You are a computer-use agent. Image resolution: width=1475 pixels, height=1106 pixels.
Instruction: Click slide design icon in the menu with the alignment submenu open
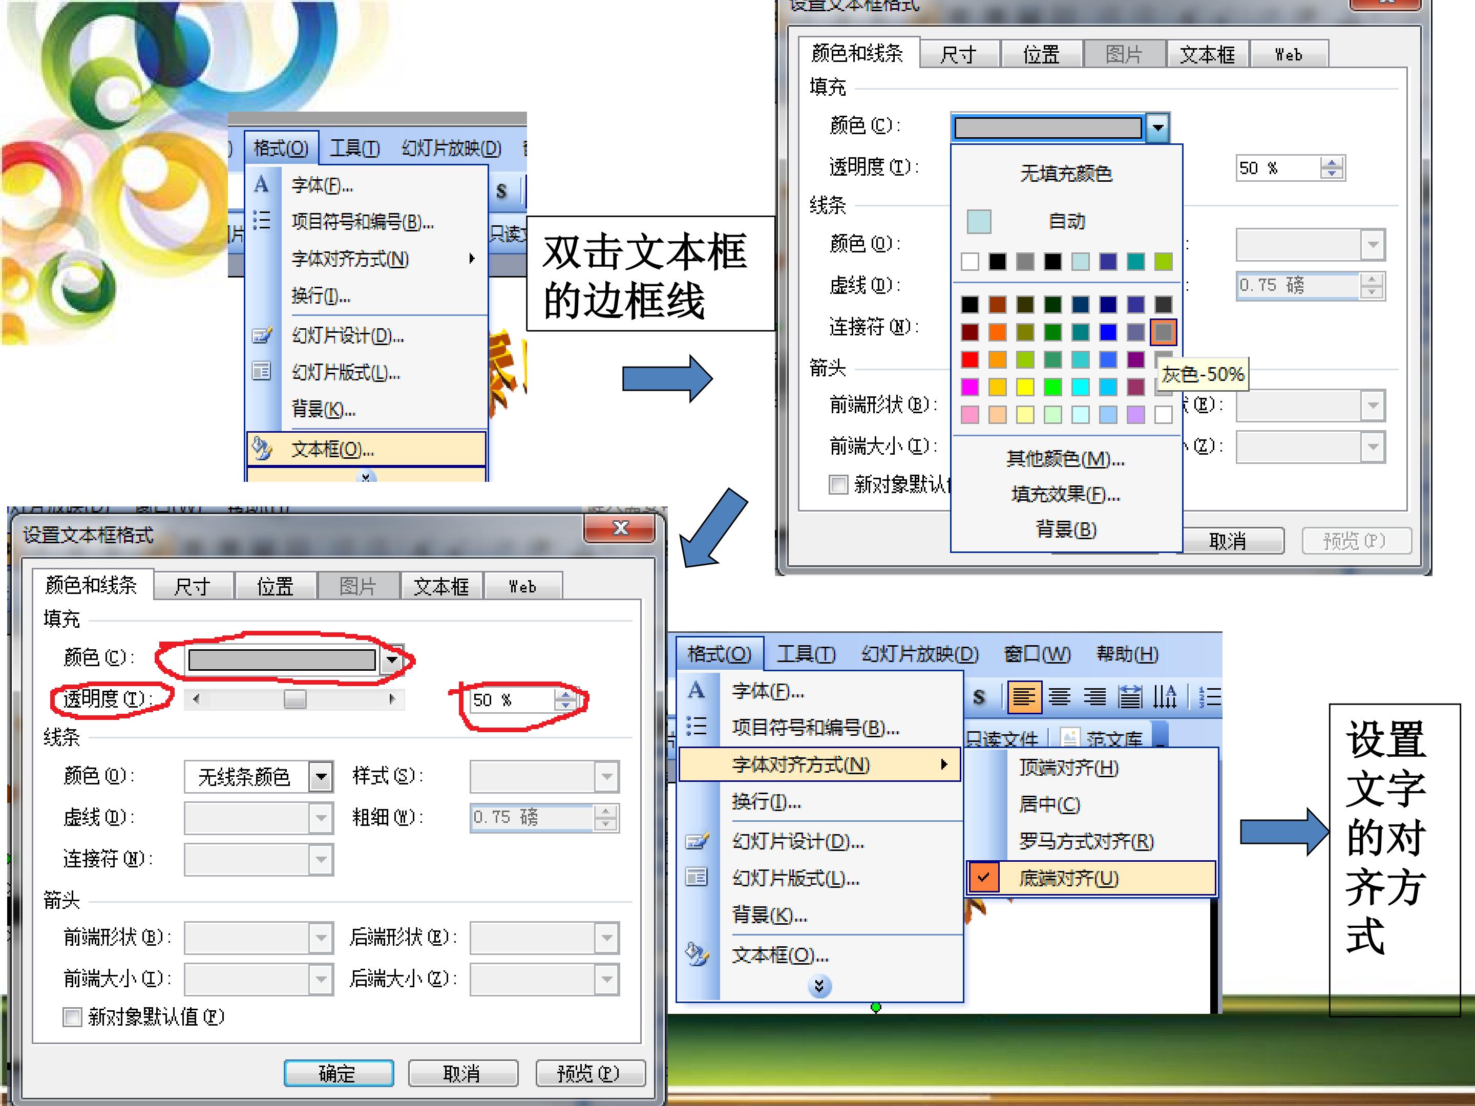tap(697, 841)
